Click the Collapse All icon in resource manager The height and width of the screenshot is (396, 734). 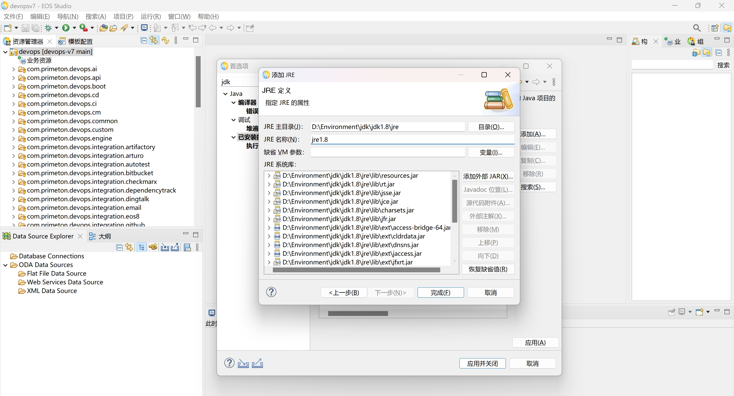[x=144, y=41]
